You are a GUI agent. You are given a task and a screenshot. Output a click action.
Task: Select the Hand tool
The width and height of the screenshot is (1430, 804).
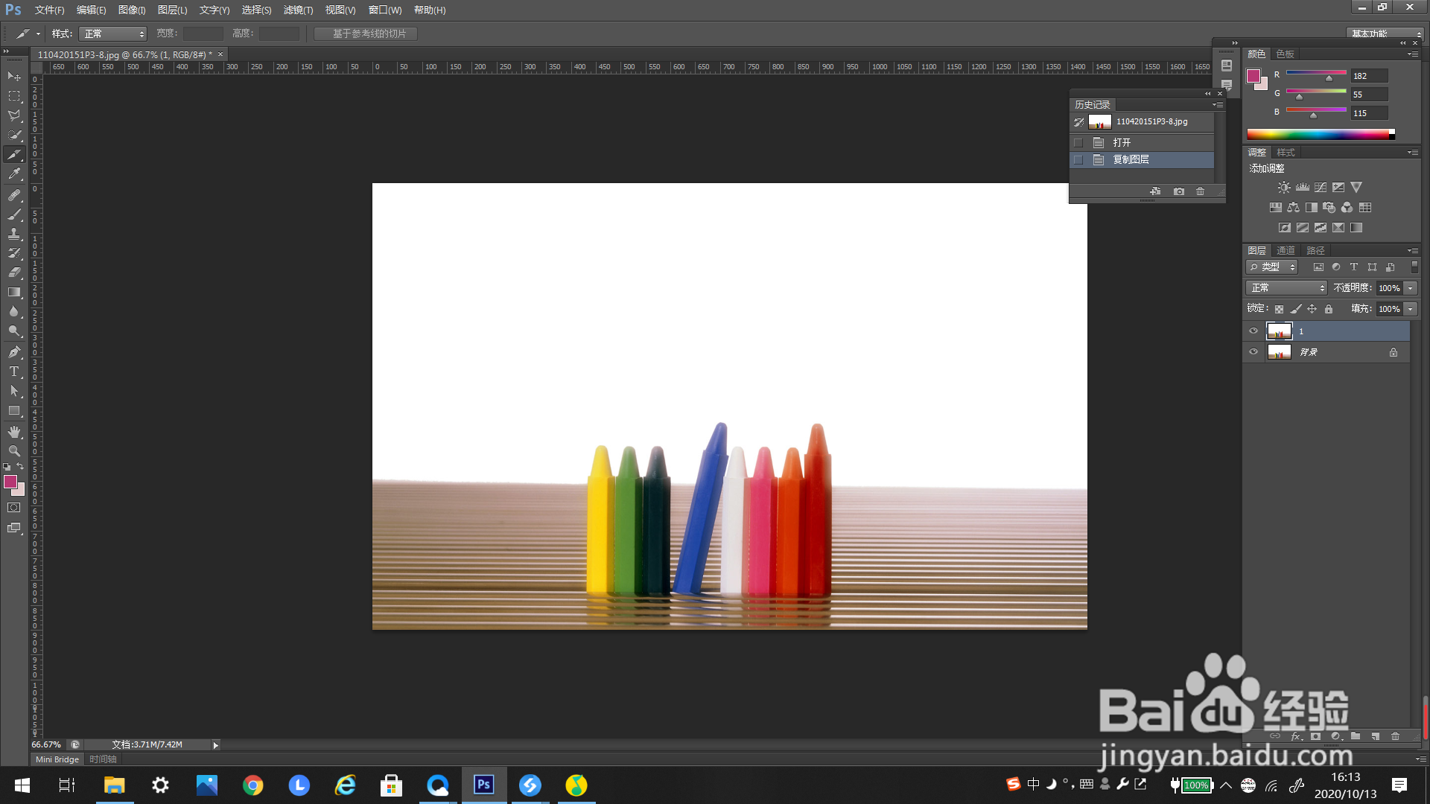pos(14,432)
